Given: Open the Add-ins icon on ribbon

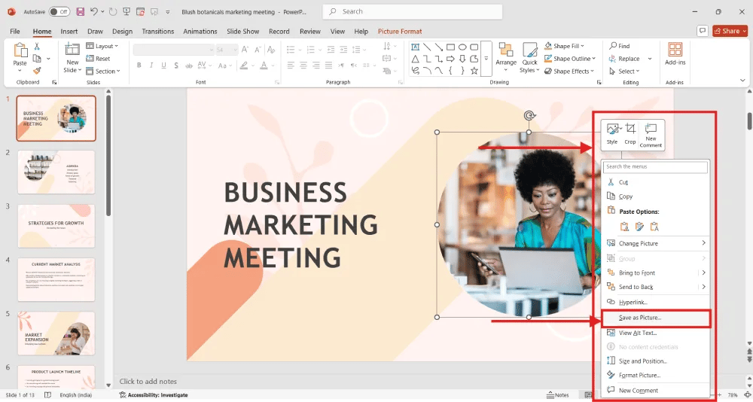Looking at the screenshot, I should [675, 53].
